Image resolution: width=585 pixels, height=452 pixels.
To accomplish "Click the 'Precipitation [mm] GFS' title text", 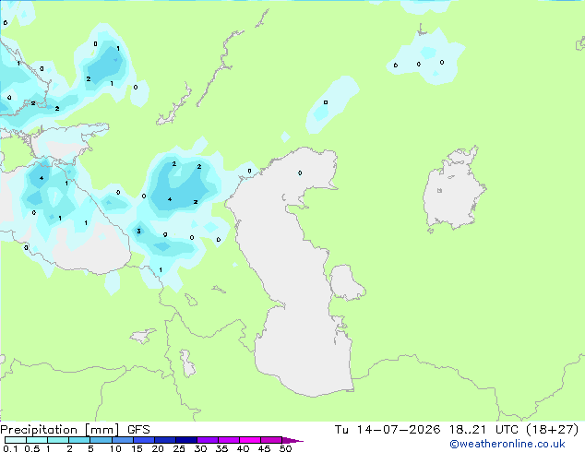I will coord(75,430).
